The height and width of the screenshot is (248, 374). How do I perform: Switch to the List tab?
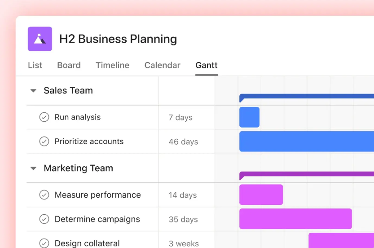(x=35, y=65)
